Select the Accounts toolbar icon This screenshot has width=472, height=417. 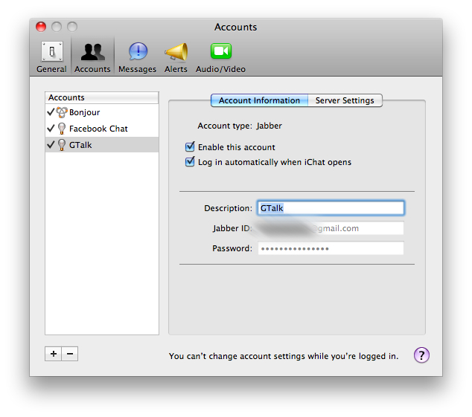pos(92,56)
